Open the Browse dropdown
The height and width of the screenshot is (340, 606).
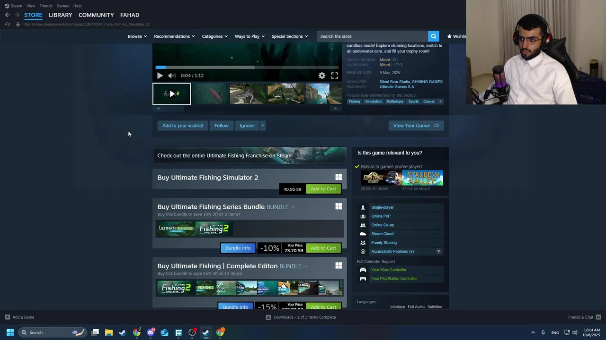[137, 36]
